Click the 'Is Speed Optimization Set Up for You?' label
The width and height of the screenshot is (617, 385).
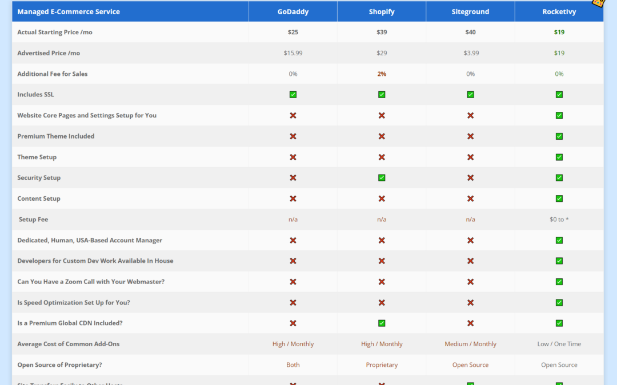tap(74, 302)
